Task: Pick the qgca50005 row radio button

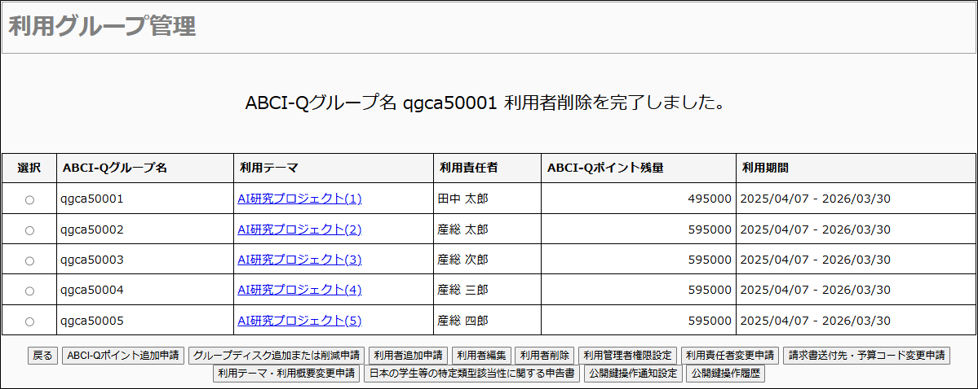Action: tap(29, 321)
